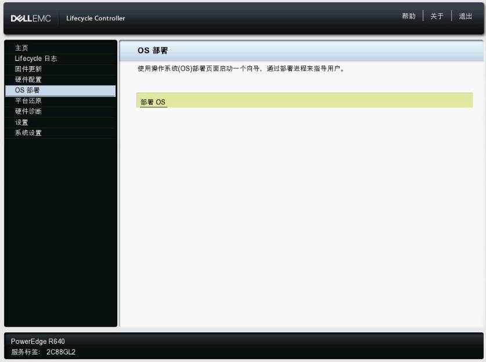The height and width of the screenshot is (362, 486).
Task: Click the OS 部署 page heading
Action: [x=153, y=50]
